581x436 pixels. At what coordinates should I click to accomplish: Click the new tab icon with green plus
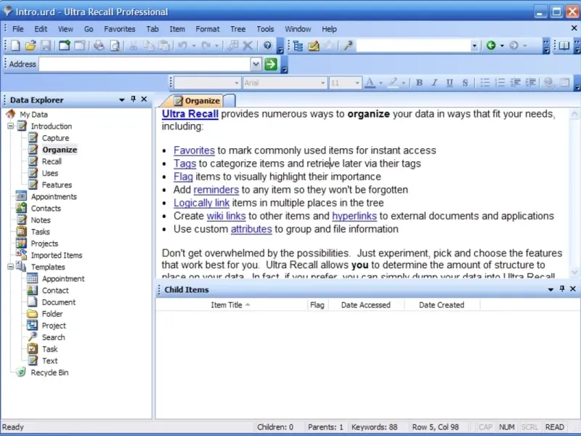coord(64,46)
